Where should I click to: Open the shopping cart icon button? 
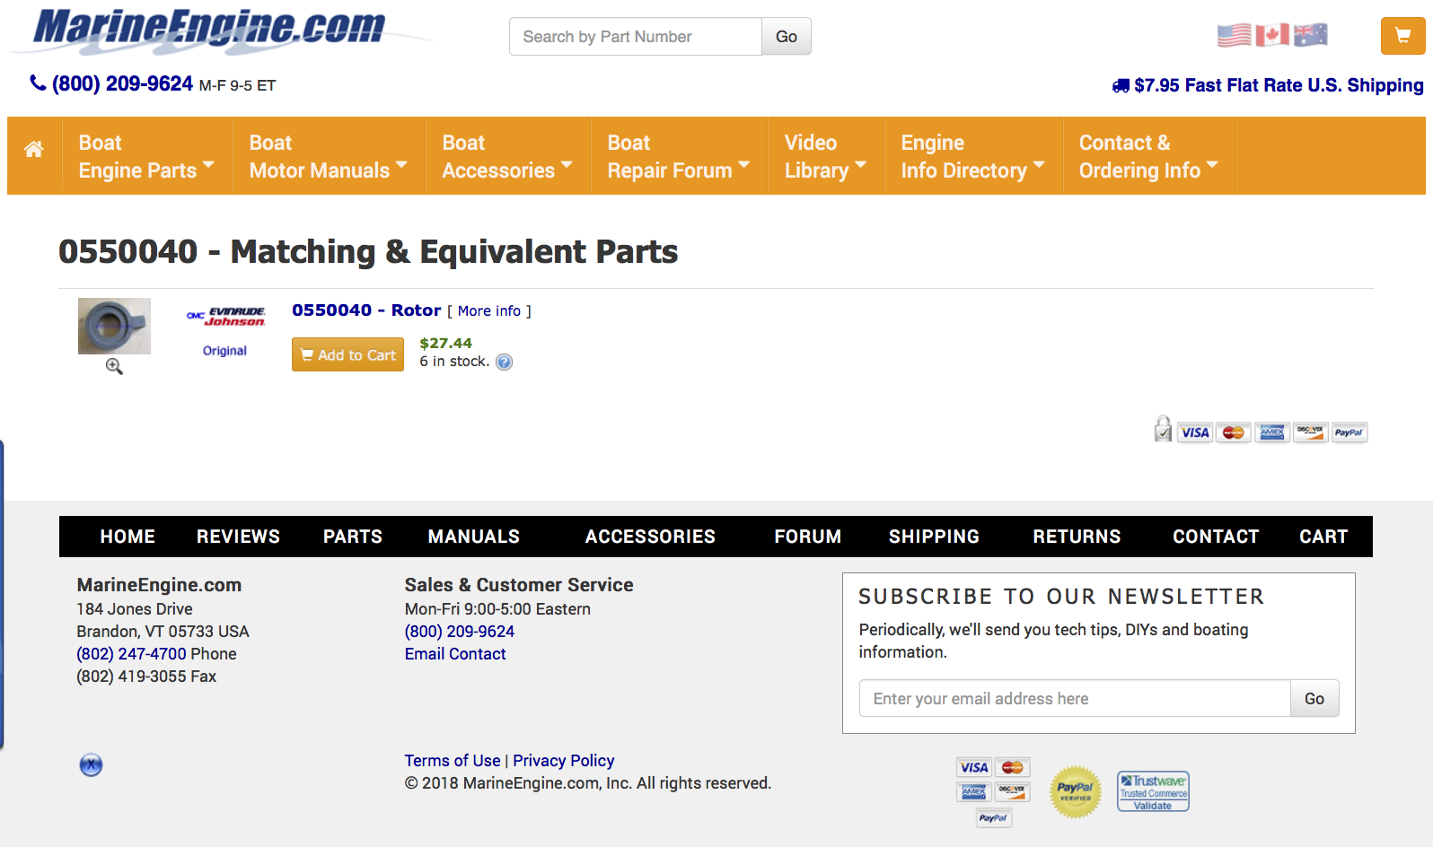(x=1402, y=36)
